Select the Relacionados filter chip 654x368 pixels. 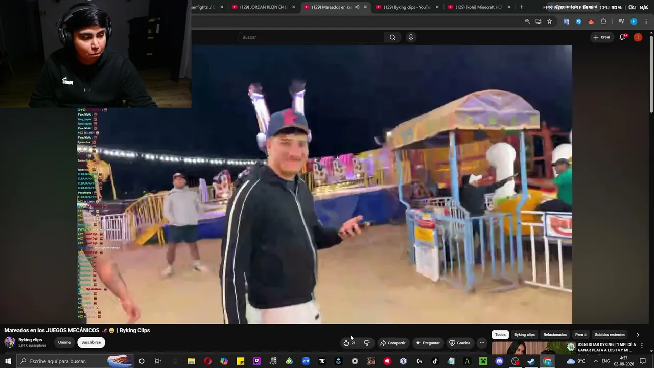(x=555, y=335)
